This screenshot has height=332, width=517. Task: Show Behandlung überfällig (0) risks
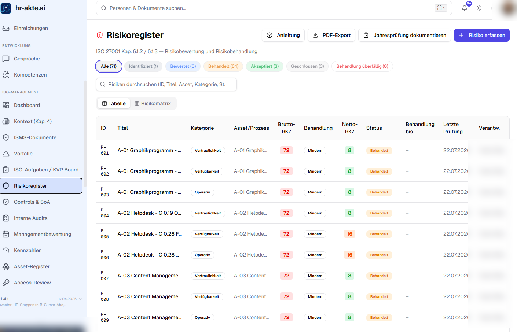[362, 66]
